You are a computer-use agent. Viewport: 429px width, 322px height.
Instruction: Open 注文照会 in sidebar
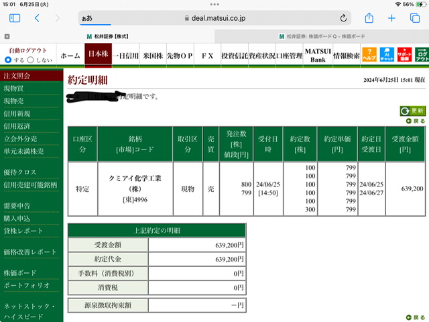(32, 76)
